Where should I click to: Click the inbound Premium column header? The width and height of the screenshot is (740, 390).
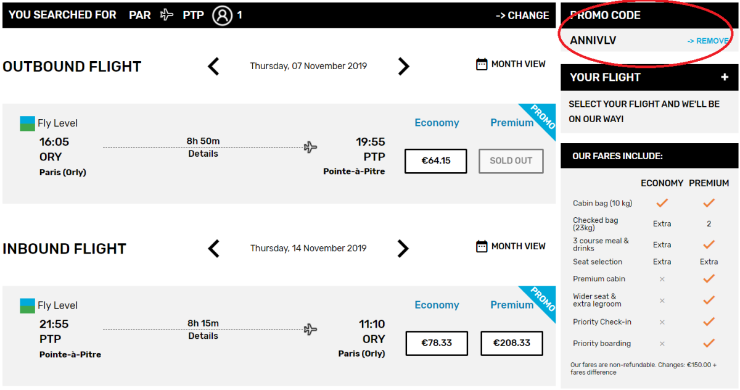tap(512, 305)
